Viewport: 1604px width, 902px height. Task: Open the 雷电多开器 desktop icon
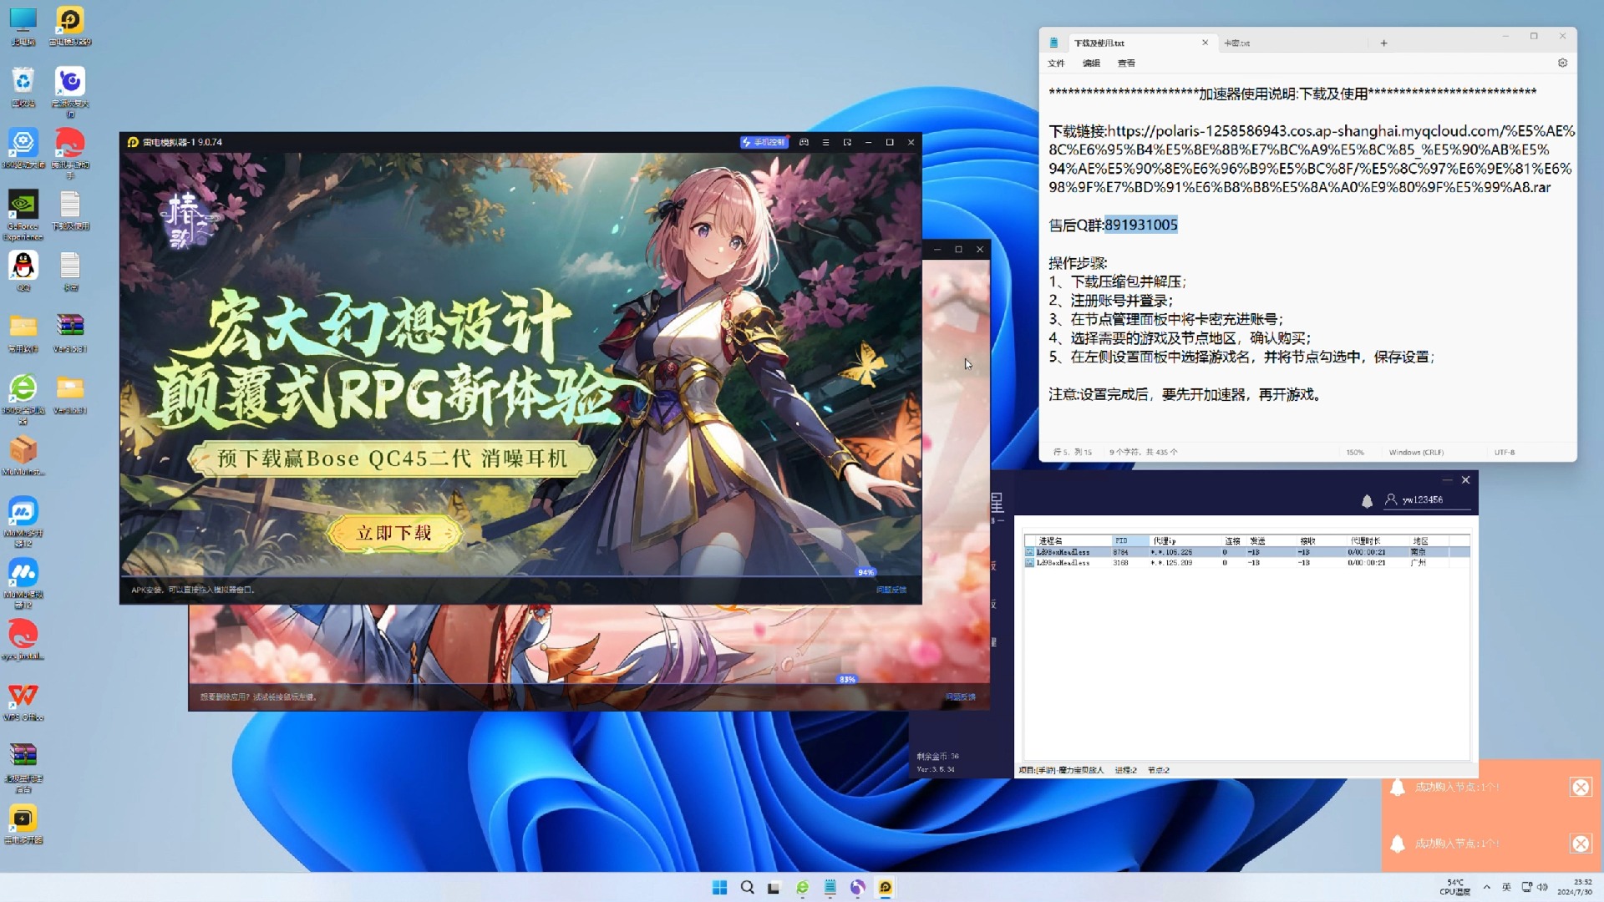23,824
